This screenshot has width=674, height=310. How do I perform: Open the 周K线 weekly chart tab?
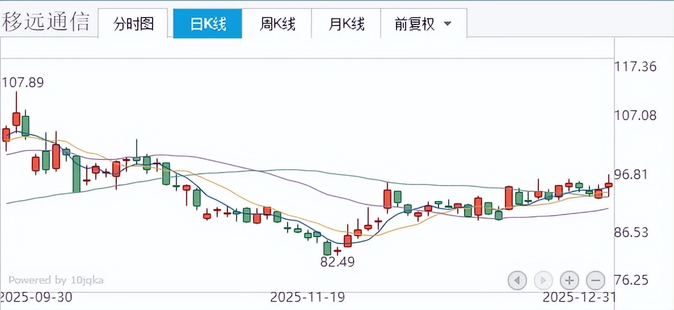point(277,24)
